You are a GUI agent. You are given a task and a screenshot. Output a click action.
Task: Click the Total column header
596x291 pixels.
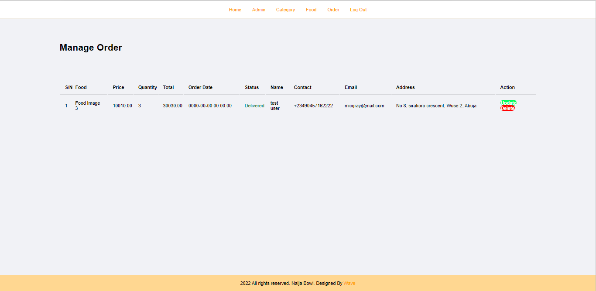point(168,87)
